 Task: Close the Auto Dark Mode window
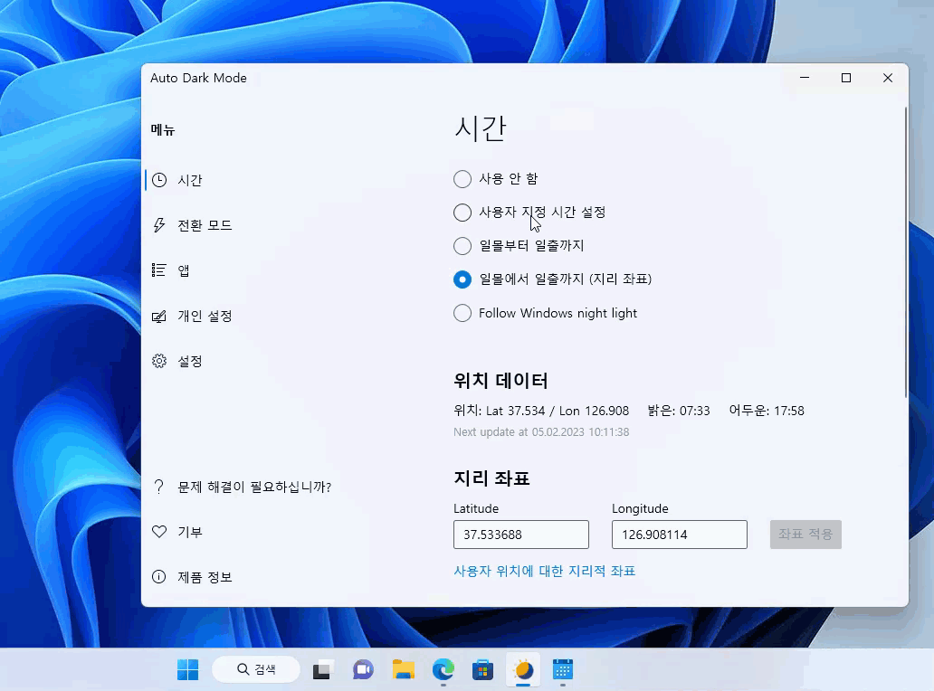pyautogui.click(x=888, y=78)
